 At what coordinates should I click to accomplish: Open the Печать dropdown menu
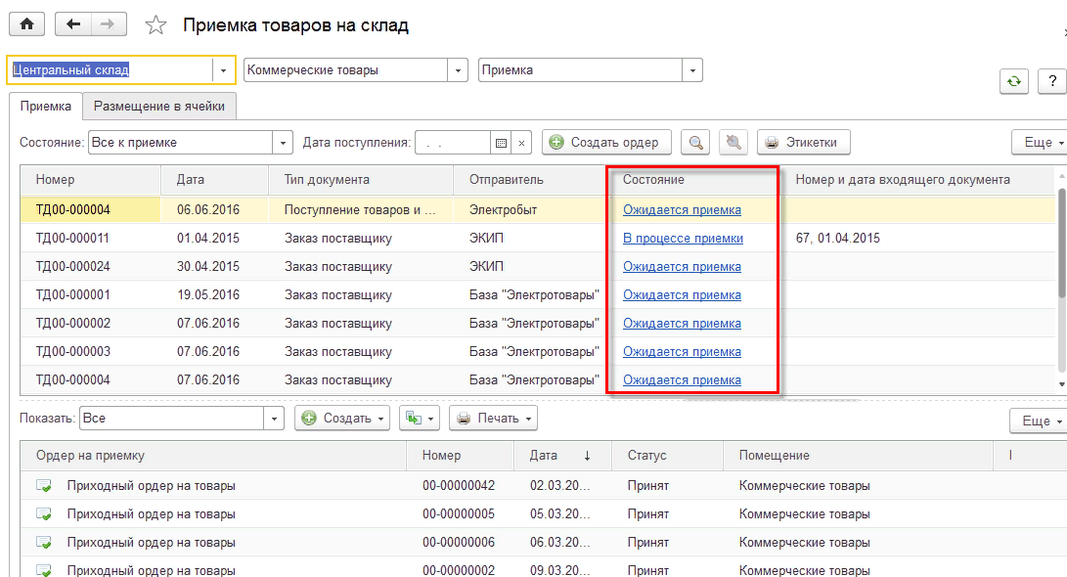(x=494, y=419)
